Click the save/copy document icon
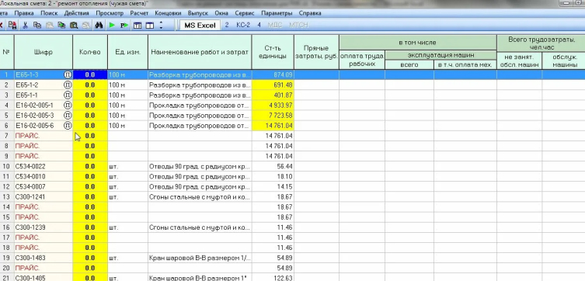The width and height of the screenshot is (585, 281). coord(12,26)
